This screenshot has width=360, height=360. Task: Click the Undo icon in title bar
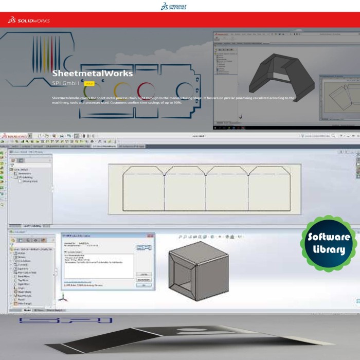click(68, 136)
